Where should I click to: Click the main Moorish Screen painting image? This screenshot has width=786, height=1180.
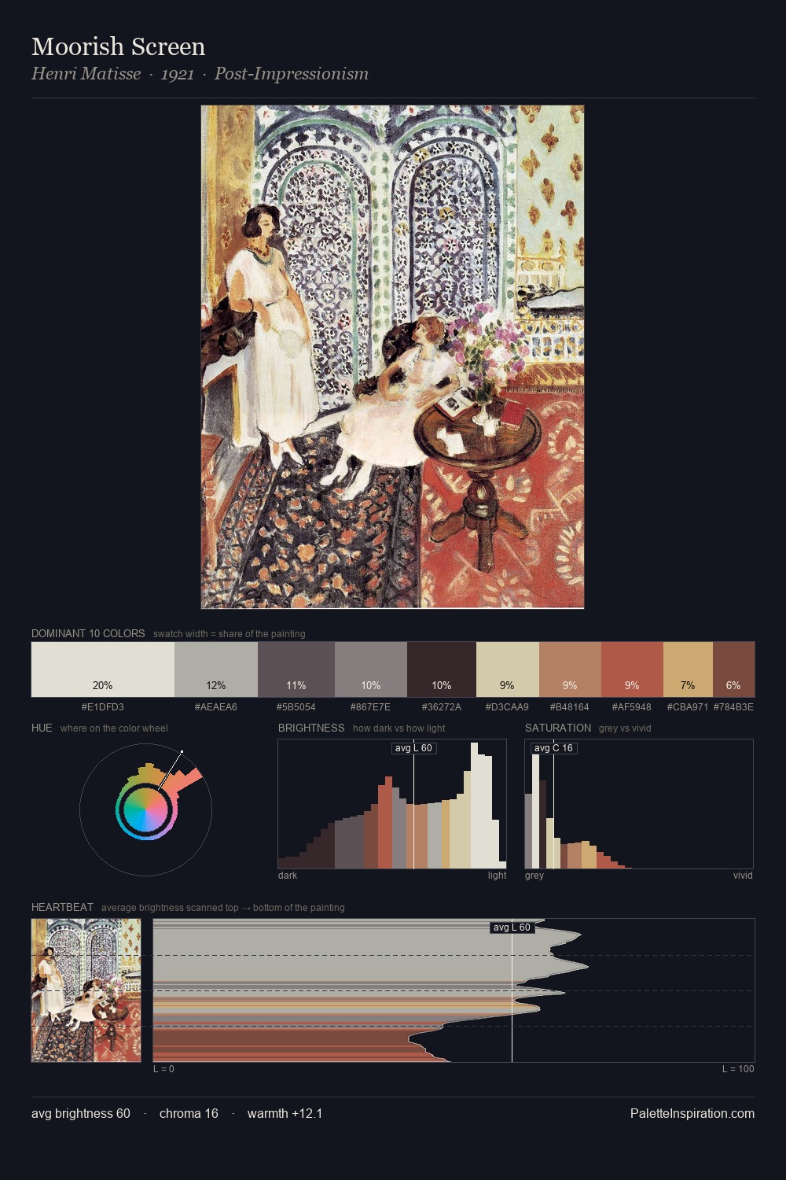[392, 357]
